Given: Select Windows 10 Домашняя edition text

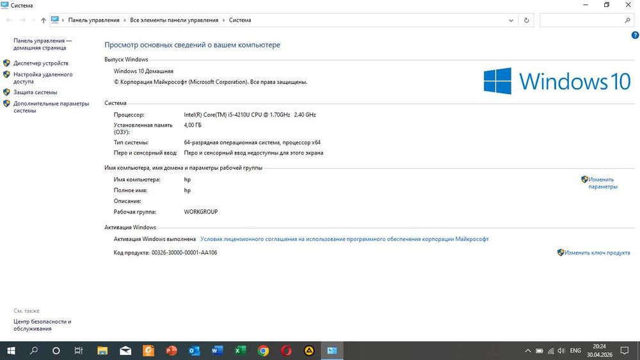Looking at the screenshot, I should pyautogui.click(x=143, y=71).
